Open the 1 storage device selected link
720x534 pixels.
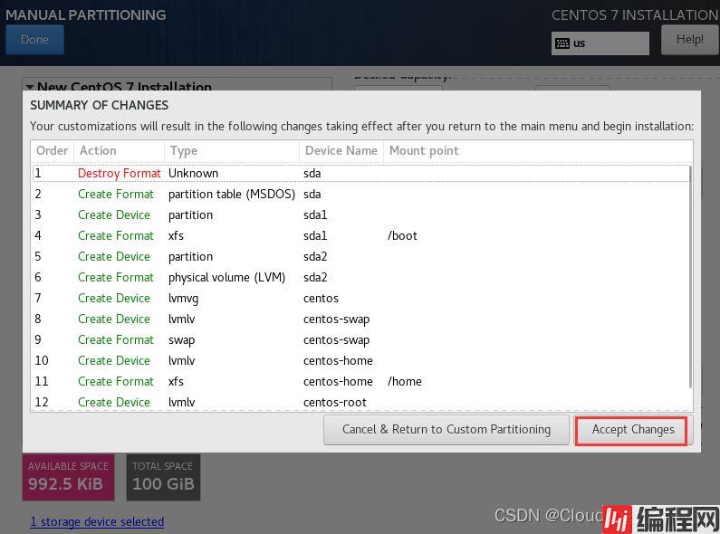click(97, 522)
